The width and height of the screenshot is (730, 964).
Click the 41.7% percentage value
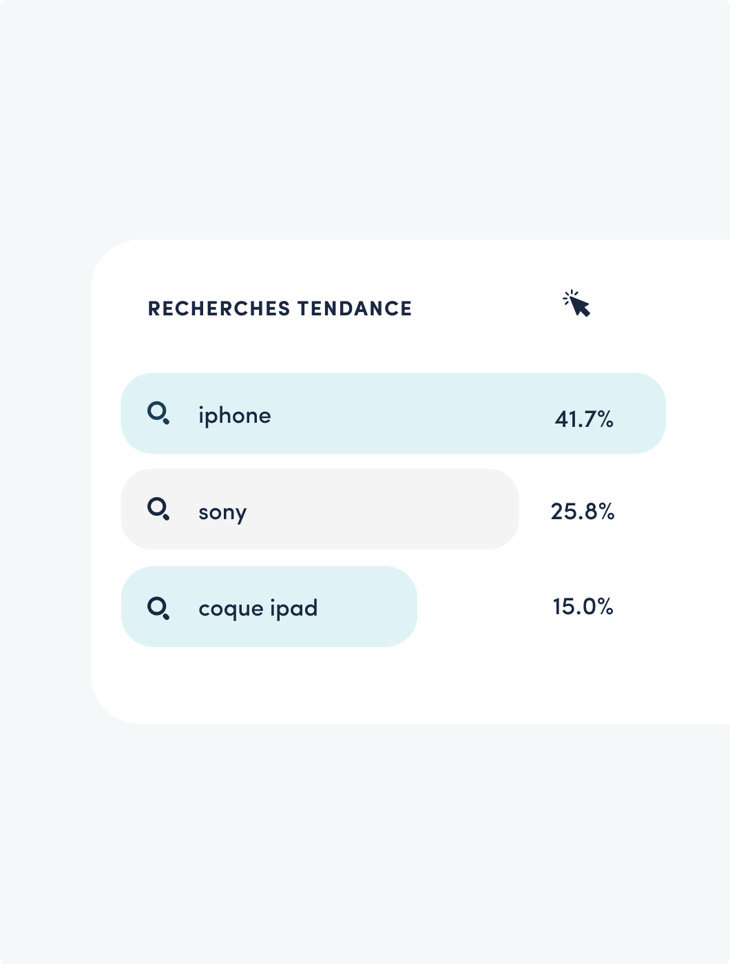pyautogui.click(x=584, y=419)
